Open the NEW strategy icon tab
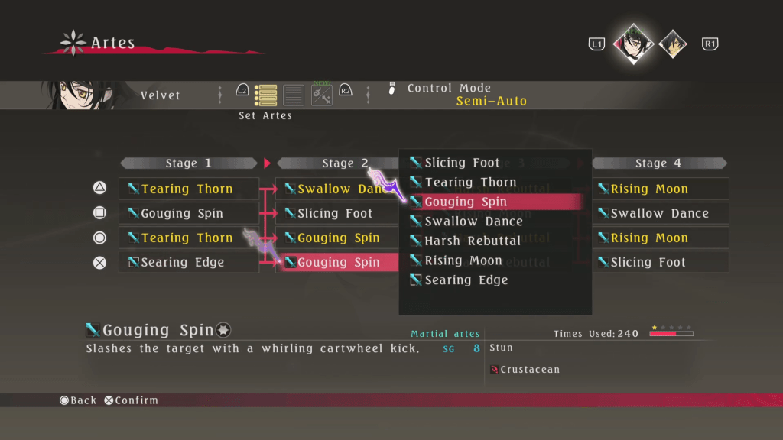The image size is (783, 440). (x=321, y=95)
